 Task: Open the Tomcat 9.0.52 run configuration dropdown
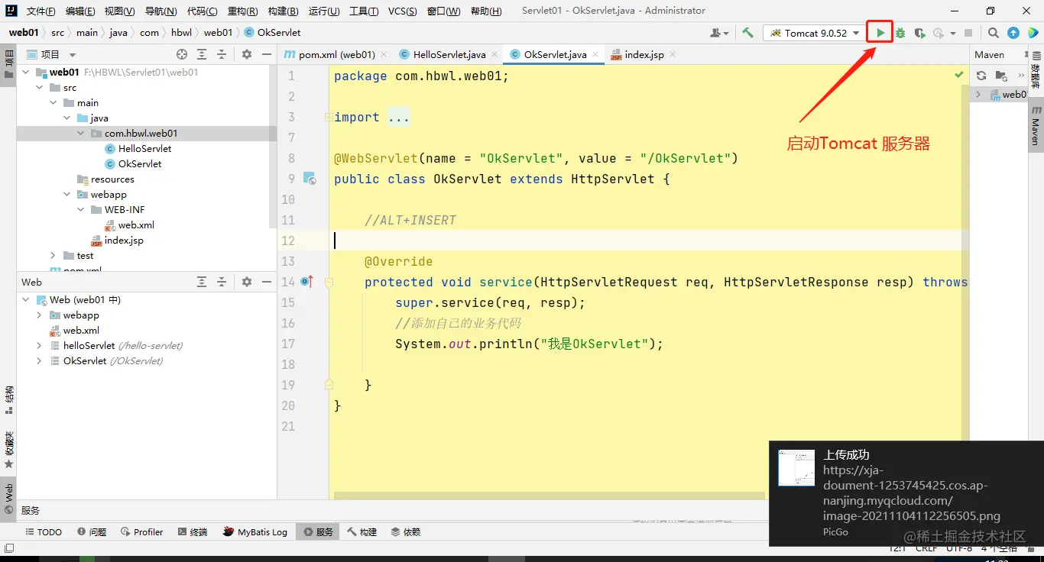coord(814,33)
